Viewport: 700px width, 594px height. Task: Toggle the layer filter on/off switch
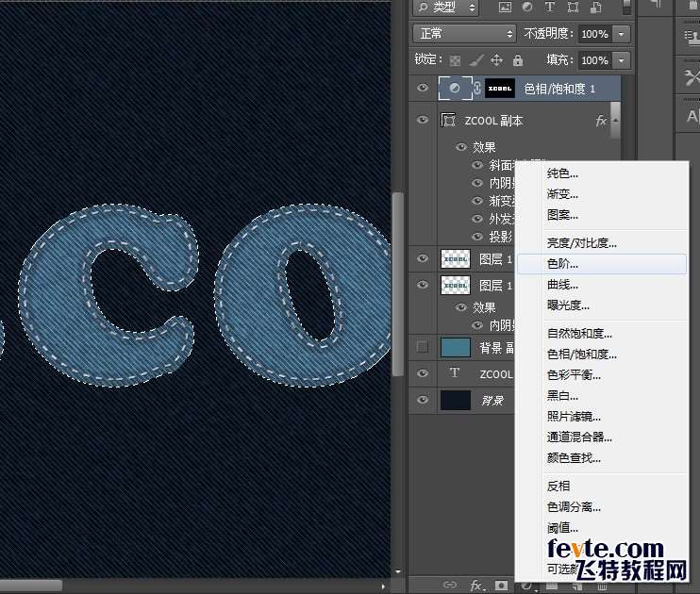tap(626, 8)
